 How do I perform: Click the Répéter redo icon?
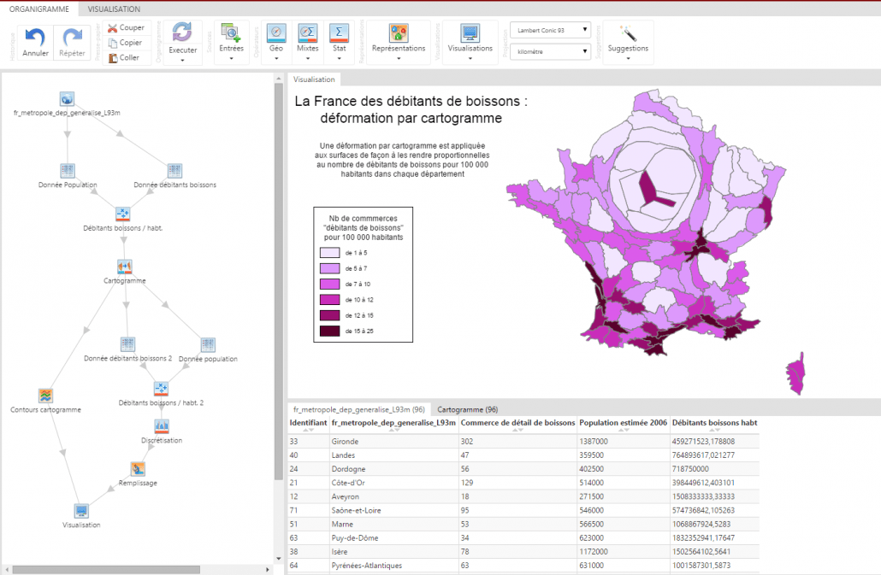72,38
